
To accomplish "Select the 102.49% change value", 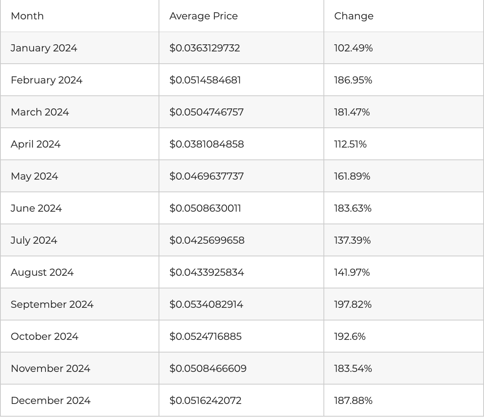I will [x=353, y=48].
